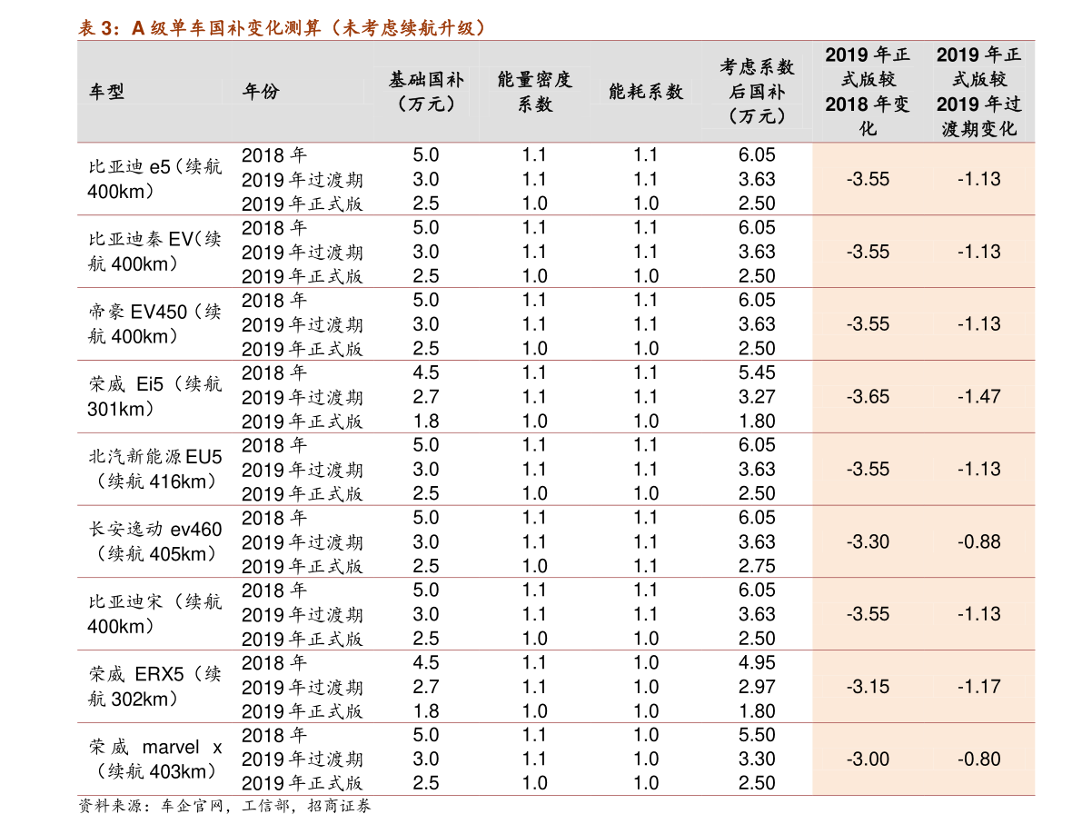Select the 荣威 ERX5 model cell
The image size is (1082, 834).
point(155,687)
